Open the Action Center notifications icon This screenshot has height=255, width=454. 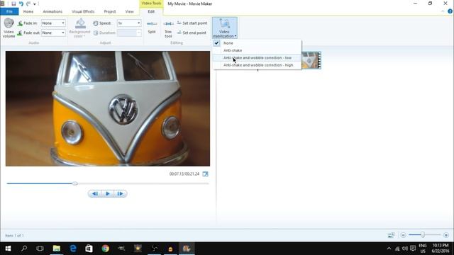(x=413, y=249)
